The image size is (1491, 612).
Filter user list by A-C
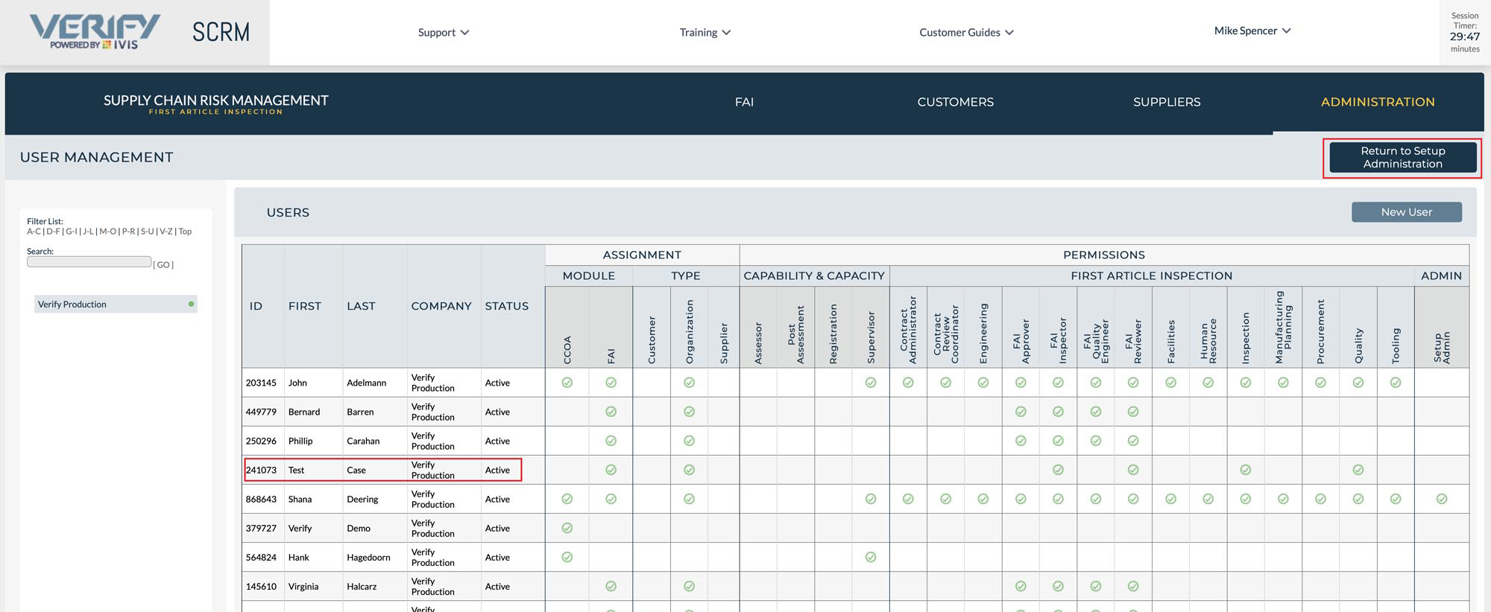coord(34,232)
